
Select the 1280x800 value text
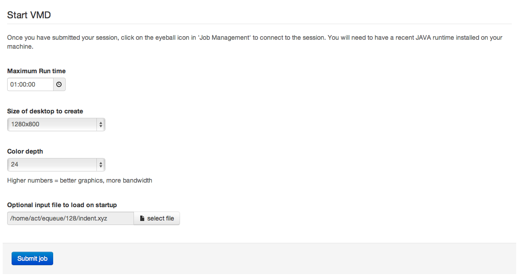[x=25, y=125]
